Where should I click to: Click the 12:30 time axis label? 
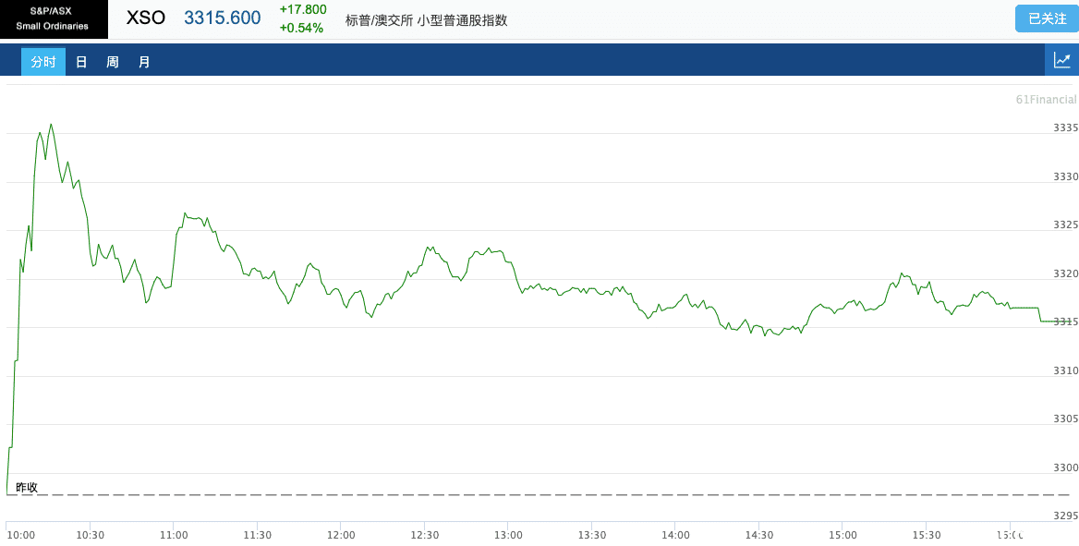click(425, 534)
